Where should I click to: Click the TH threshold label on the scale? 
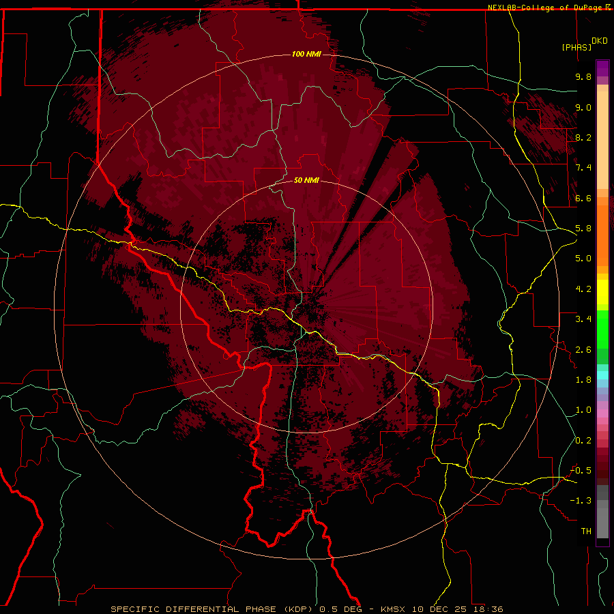pos(586,531)
